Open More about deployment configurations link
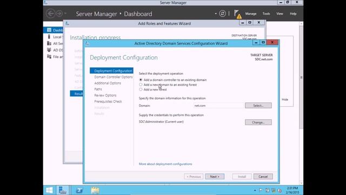Image resolution: width=346 pixels, height=195 pixels. (165, 164)
